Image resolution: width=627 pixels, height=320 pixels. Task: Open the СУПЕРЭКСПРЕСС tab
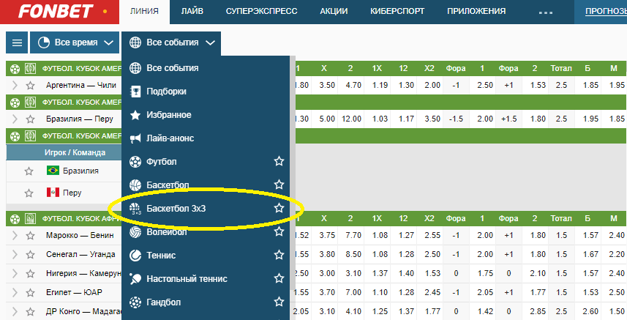coord(261,12)
